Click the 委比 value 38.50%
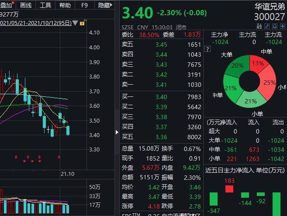This screenshot has height=216, width=287. 149,35
